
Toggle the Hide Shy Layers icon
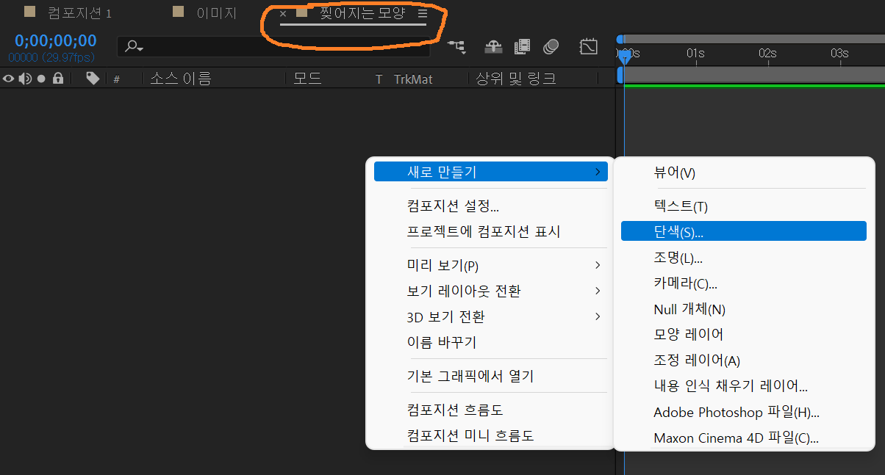[494, 47]
